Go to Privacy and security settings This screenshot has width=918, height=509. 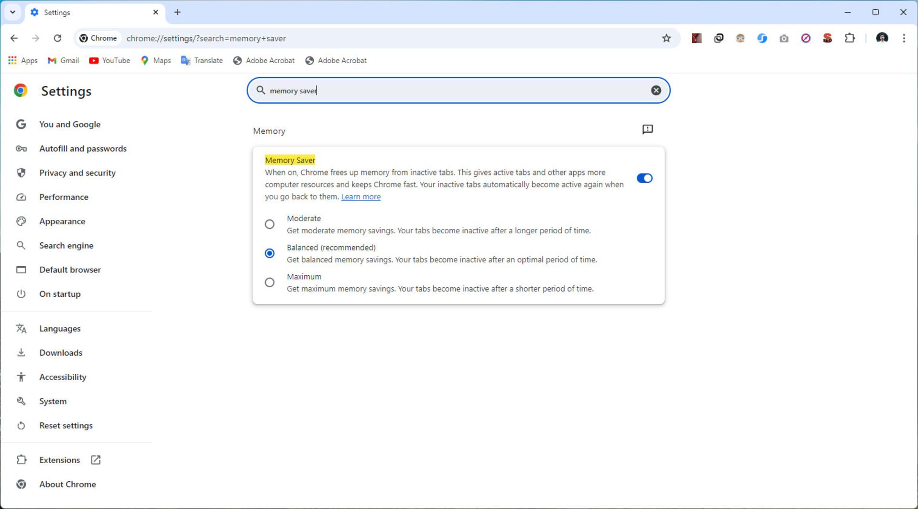click(x=77, y=173)
